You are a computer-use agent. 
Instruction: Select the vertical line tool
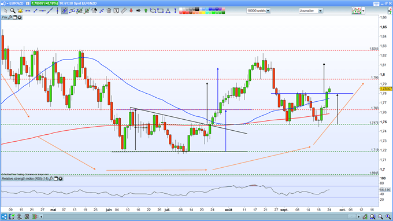click(x=57, y=11)
